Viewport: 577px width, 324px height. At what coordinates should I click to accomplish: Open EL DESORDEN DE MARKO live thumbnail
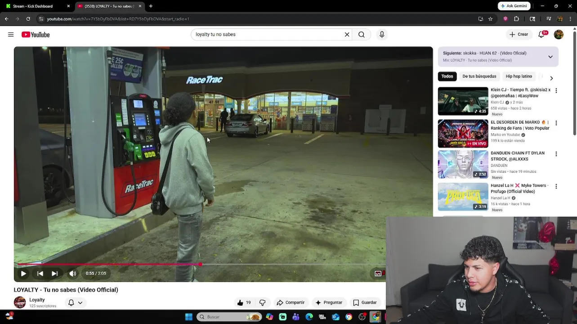point(463,134)
